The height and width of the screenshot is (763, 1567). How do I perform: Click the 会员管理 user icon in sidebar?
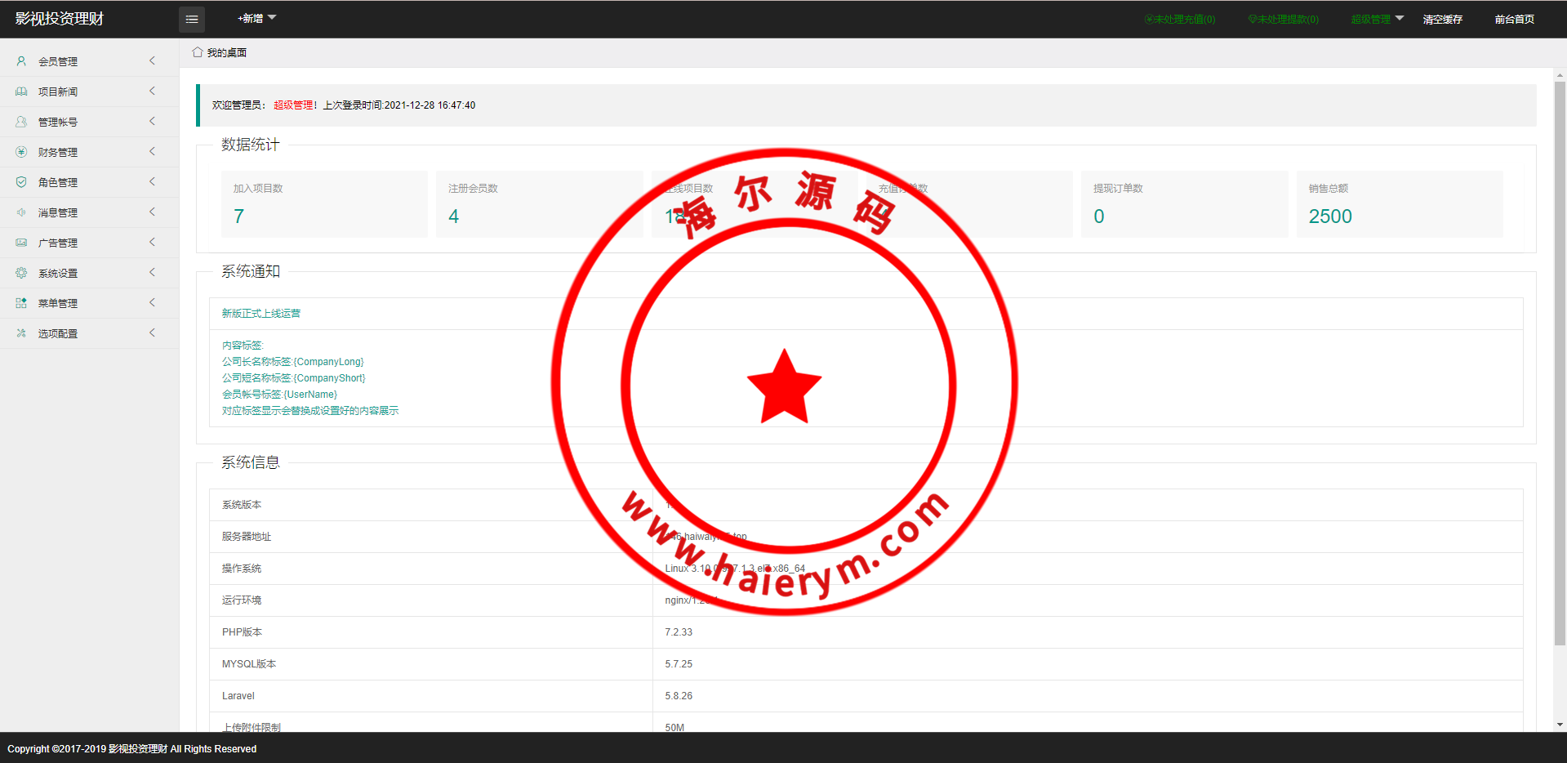pos(21,61)
